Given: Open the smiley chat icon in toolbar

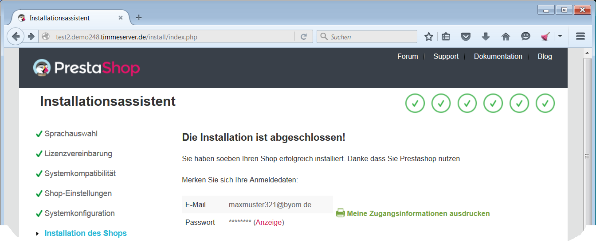Looking at the screenshot, I should tap(525, 37).
